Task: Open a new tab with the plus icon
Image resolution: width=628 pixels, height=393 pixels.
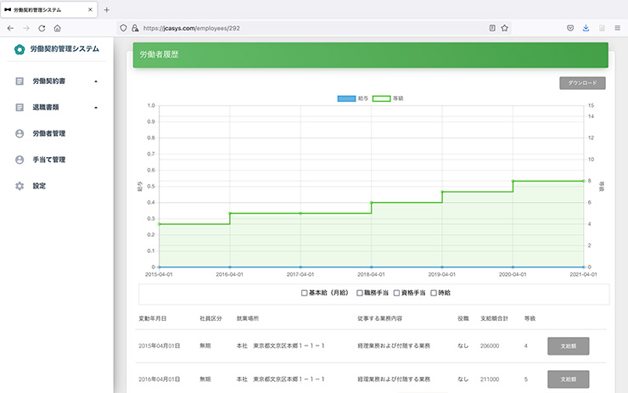Action: click(x=107, y=10)
